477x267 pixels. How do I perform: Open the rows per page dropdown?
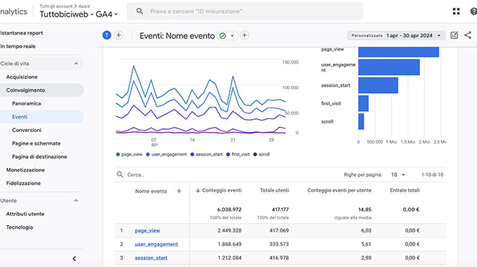[398, 175]
